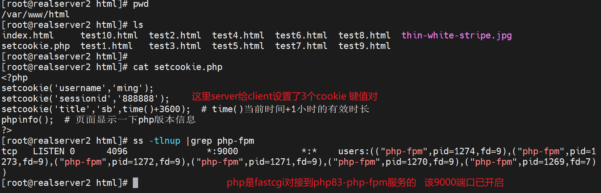
Task: Click the <?php opening tag
Action: pos(15,77)
